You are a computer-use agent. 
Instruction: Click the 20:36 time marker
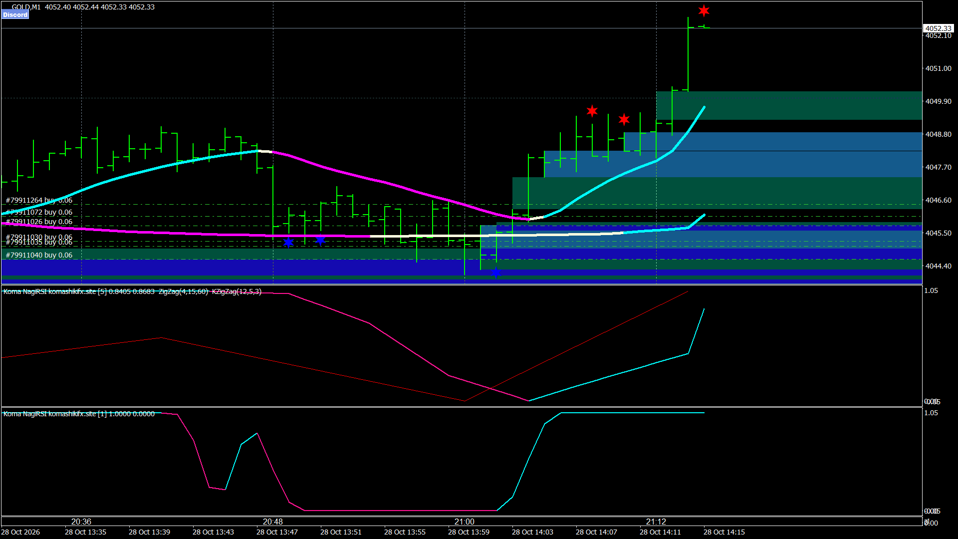81,522
